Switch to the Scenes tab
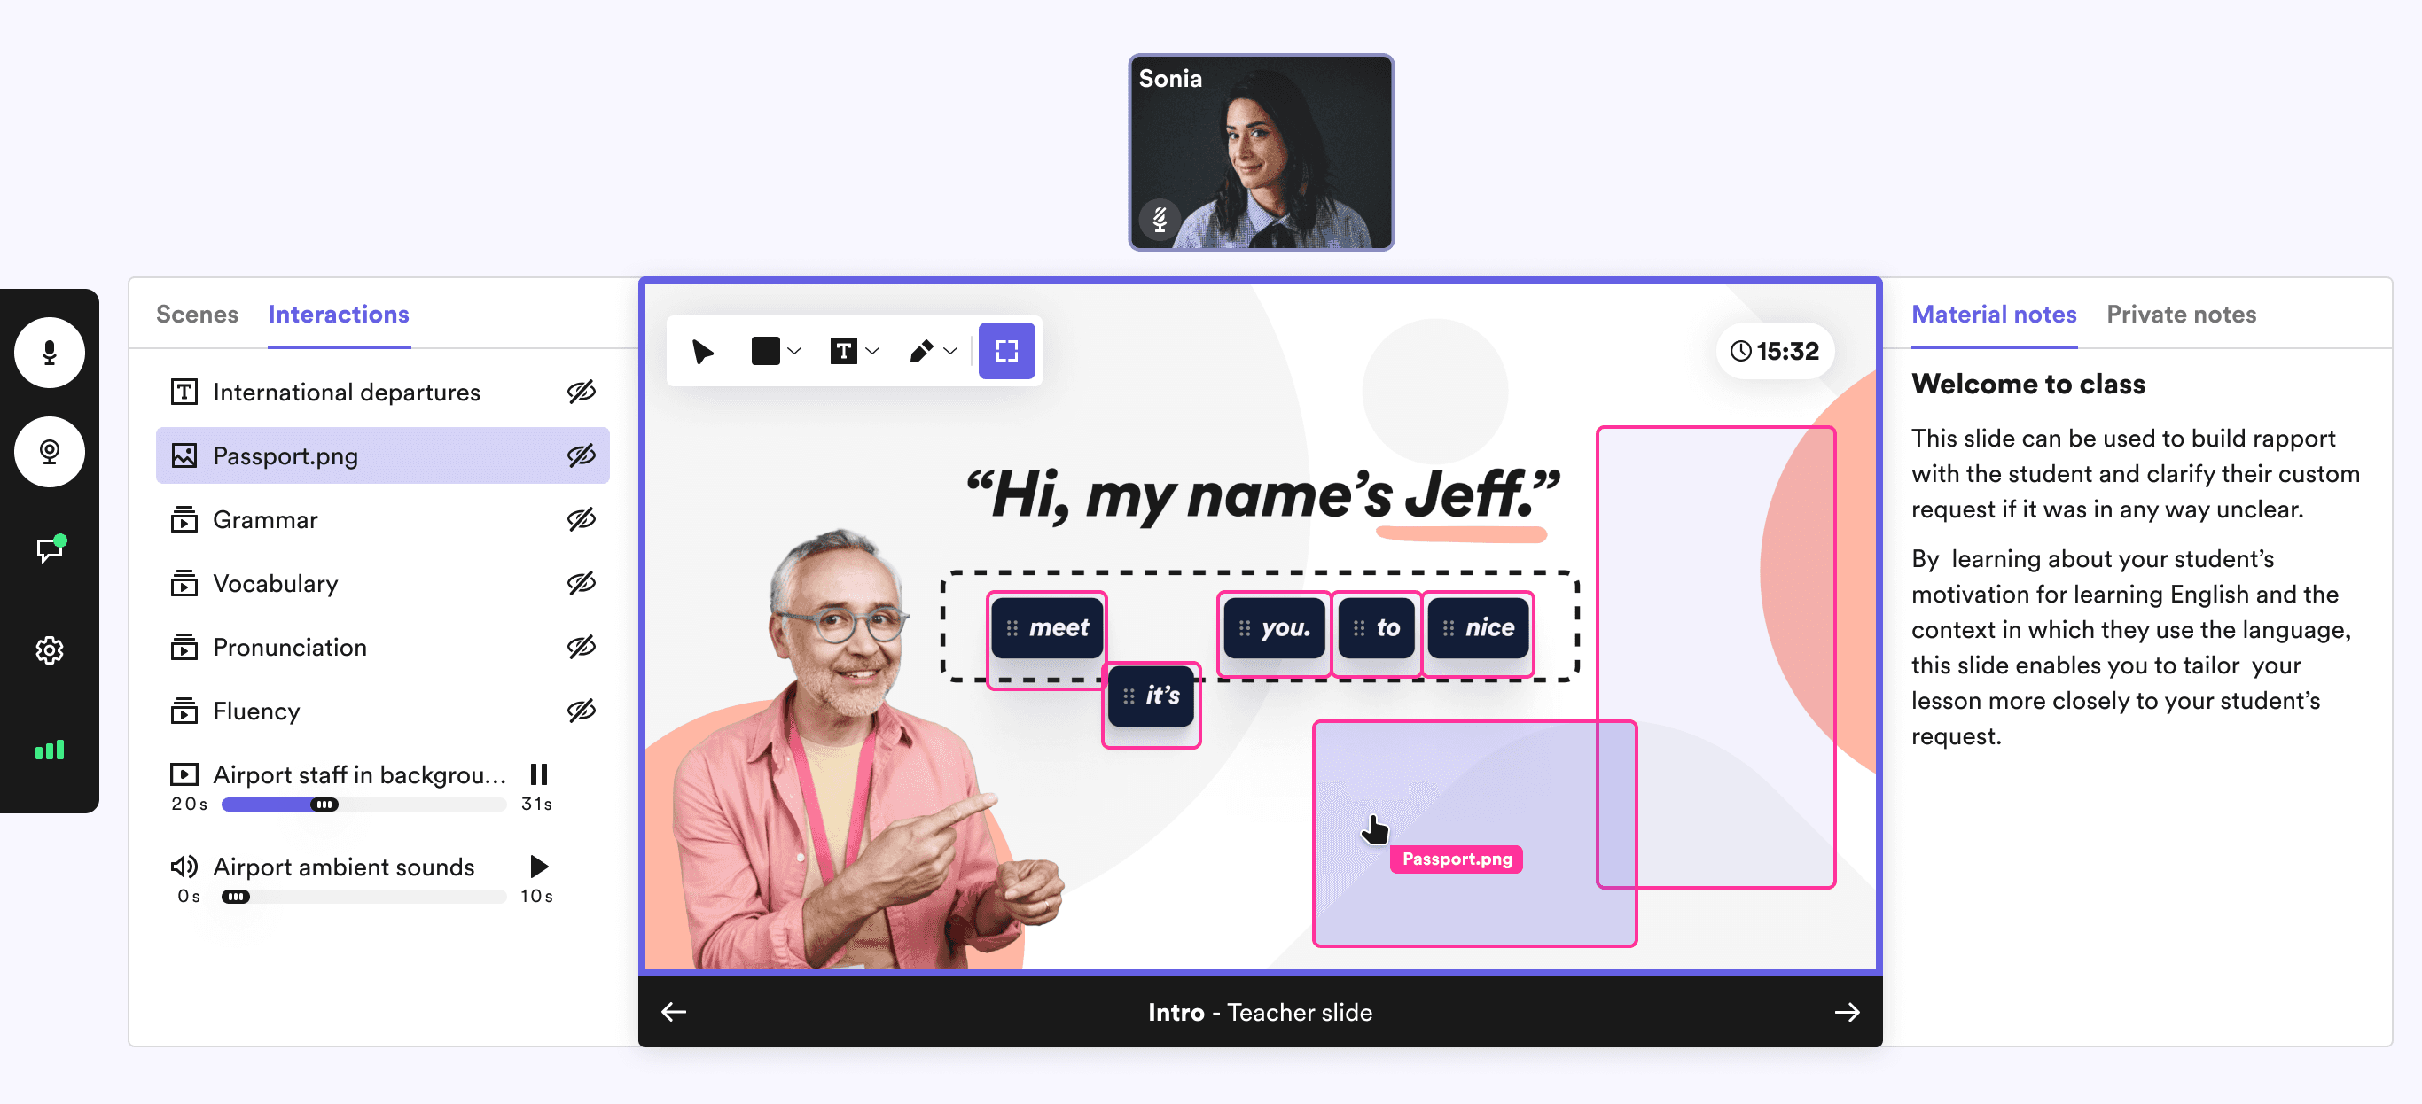 (197, 315)
